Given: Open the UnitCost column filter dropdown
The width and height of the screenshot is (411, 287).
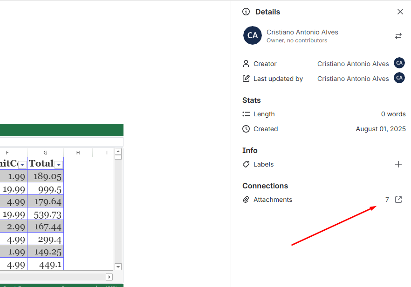Looking at the screenshot, I should coord(22,165).
